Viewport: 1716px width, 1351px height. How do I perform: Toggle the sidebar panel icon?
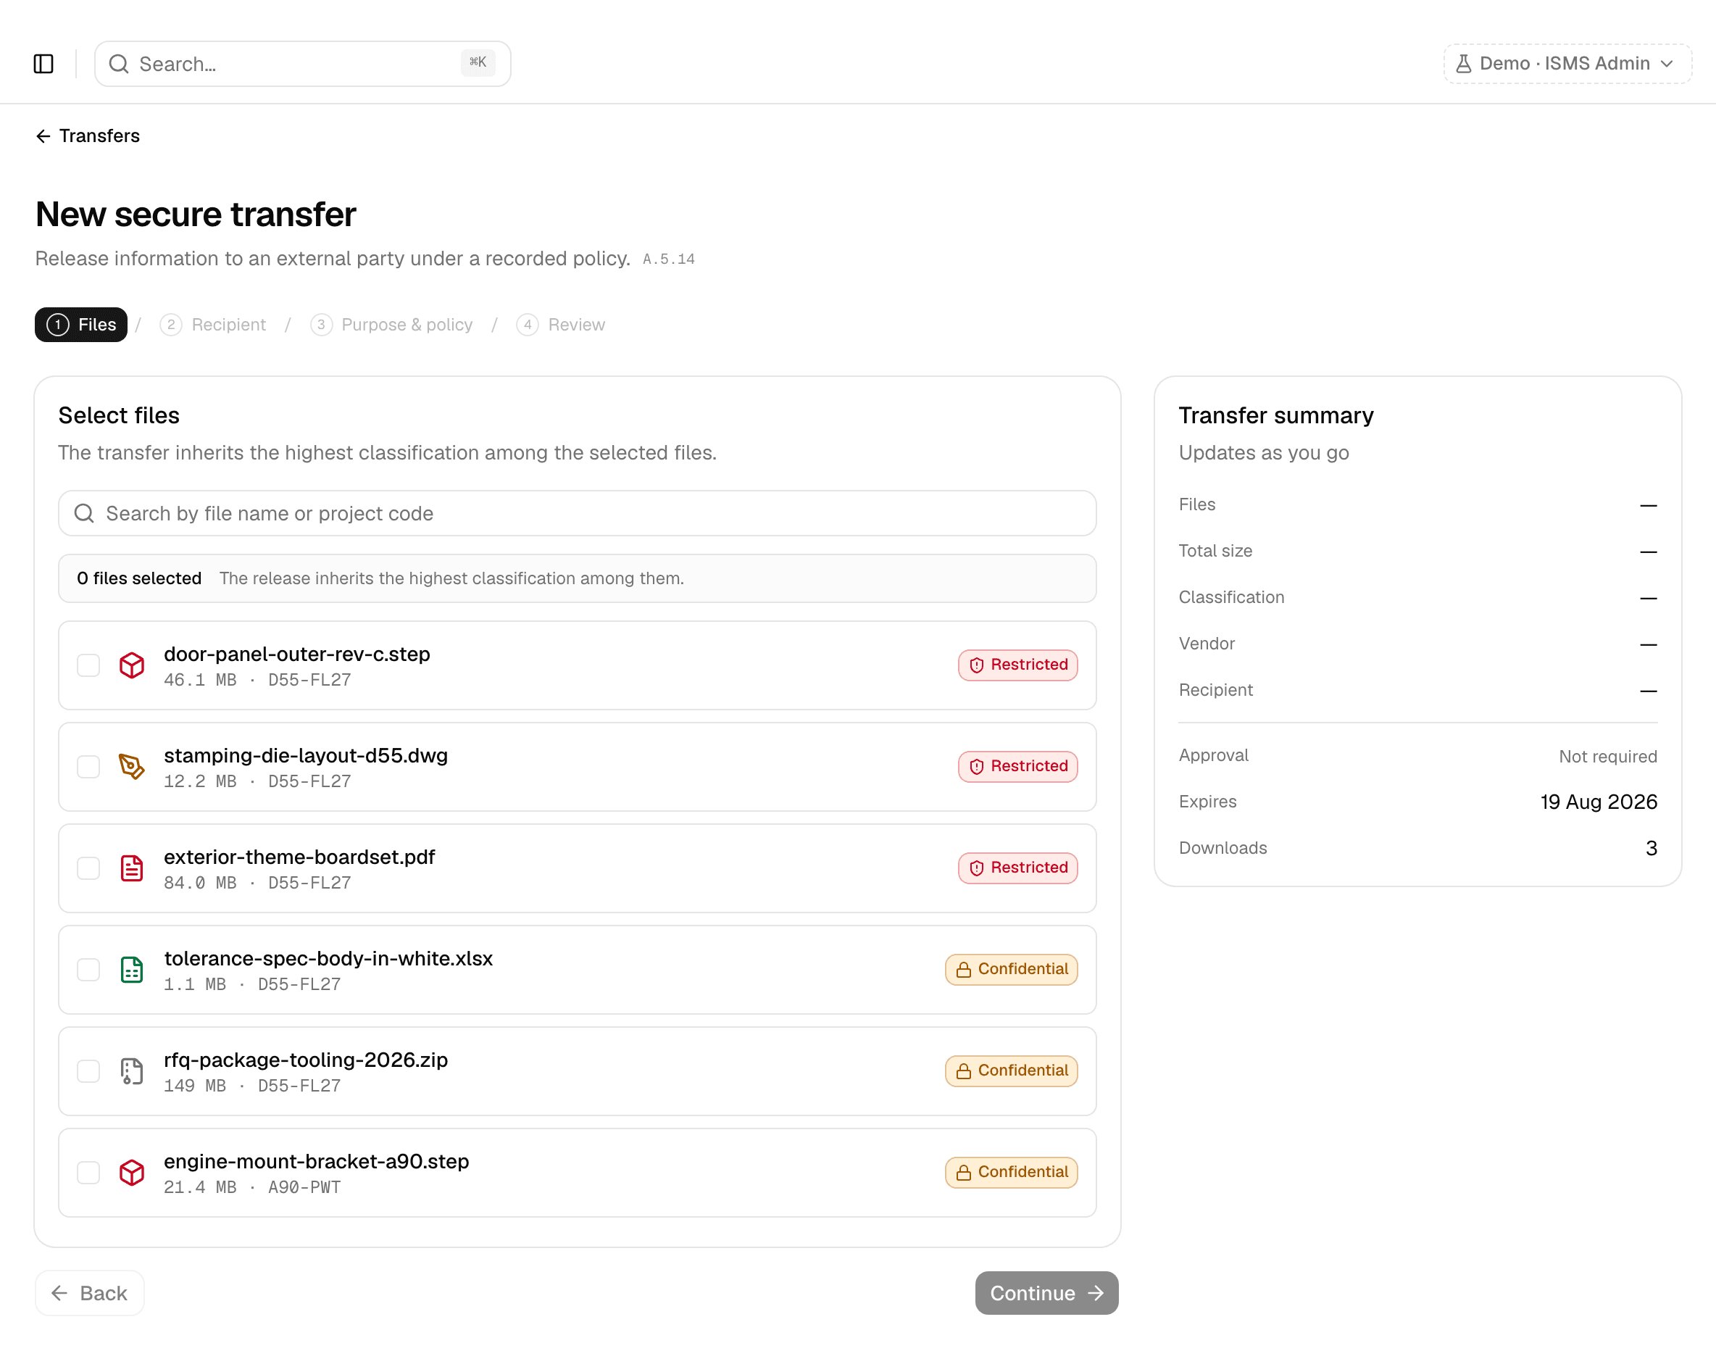click(43, 63)
